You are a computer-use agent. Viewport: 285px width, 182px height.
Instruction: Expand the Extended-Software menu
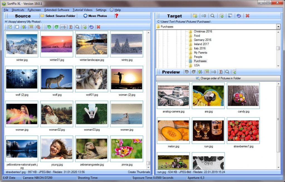(x=57, y=10)
